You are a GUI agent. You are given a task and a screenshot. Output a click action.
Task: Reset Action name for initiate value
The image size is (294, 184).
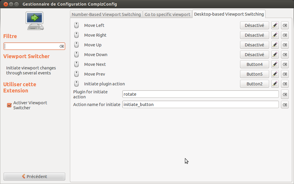285,105
